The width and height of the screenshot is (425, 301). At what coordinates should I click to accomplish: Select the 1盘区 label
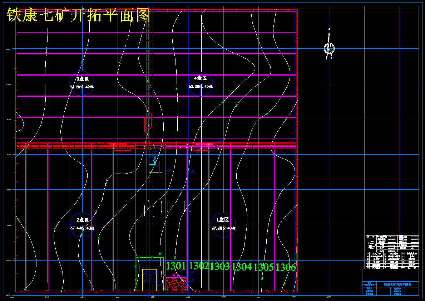[223, 219]
